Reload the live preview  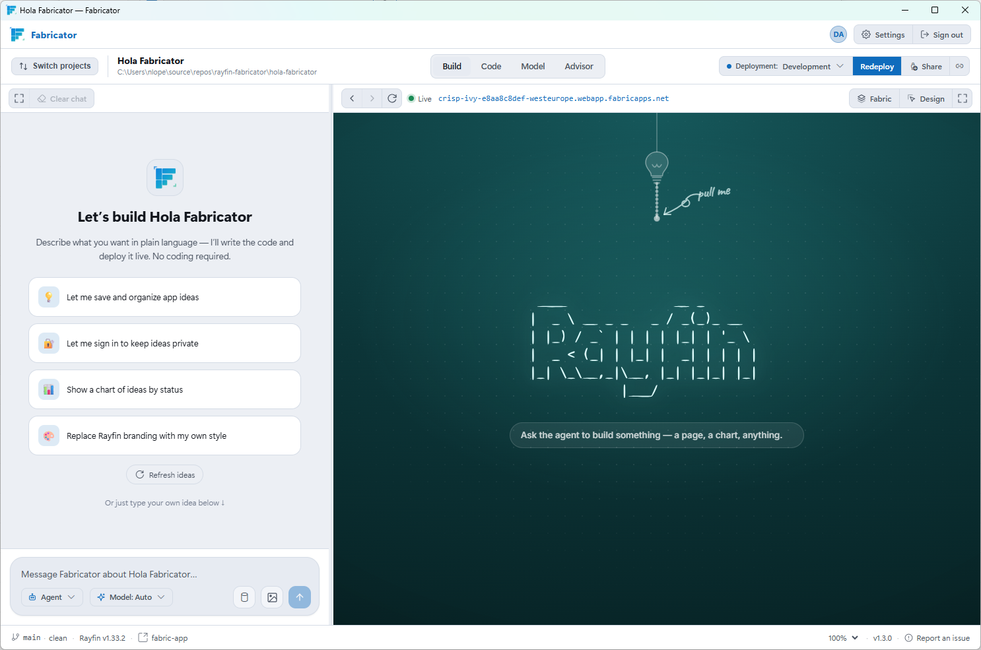pyautogui.click(x=392, y=98)
